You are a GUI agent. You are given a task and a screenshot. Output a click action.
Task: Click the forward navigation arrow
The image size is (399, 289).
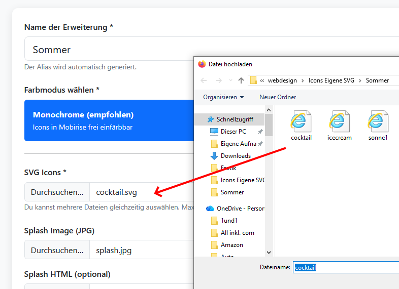218,80
